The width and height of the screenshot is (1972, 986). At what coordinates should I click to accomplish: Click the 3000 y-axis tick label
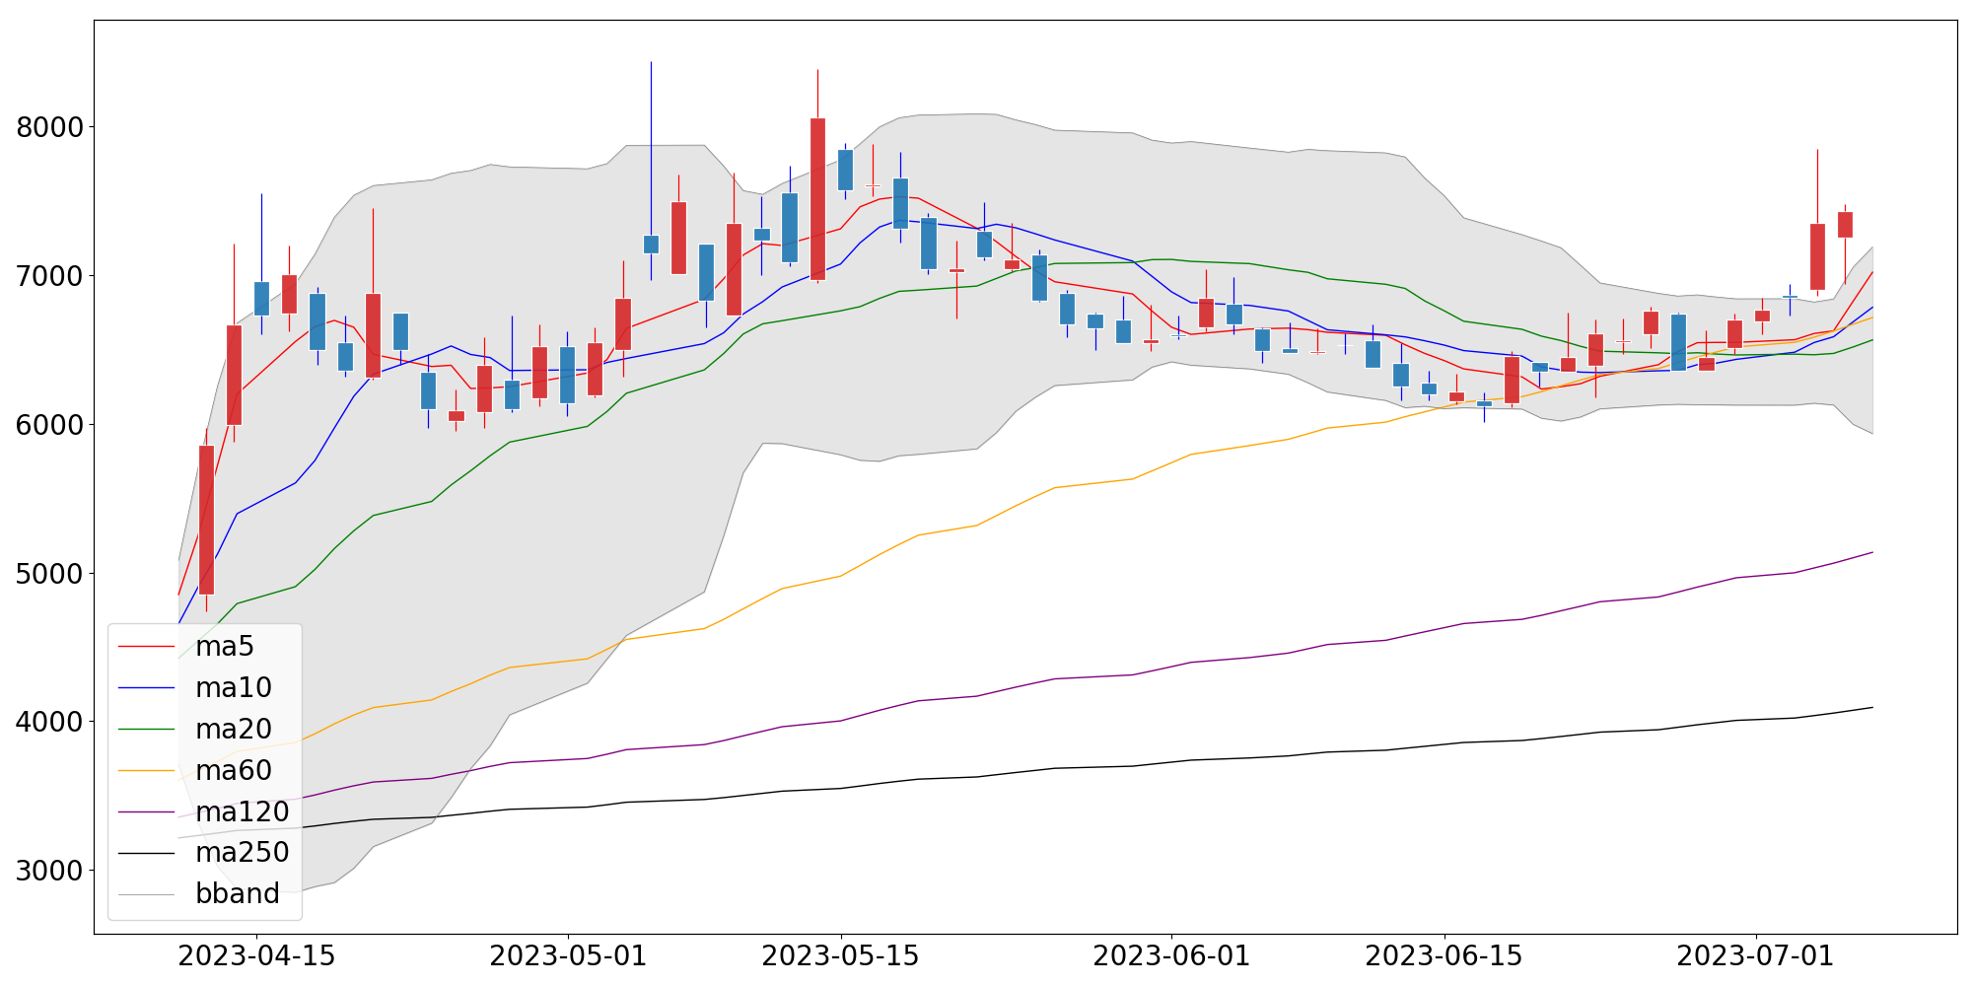click(x=50, y=871)
